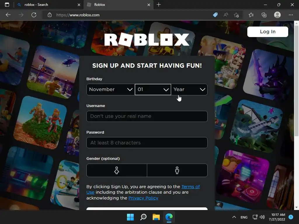Image resolution: width=299 pixels, height=224 pixels.
Task: Click the Username input field
Action: coord(147,116)
